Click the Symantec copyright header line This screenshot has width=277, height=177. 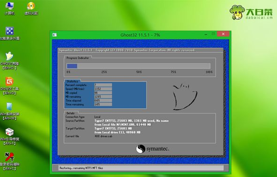[x=127, y=50]
